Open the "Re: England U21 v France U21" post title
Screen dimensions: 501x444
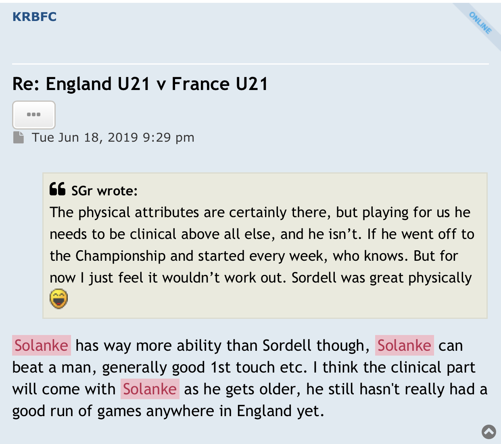(x=140, y=84)
